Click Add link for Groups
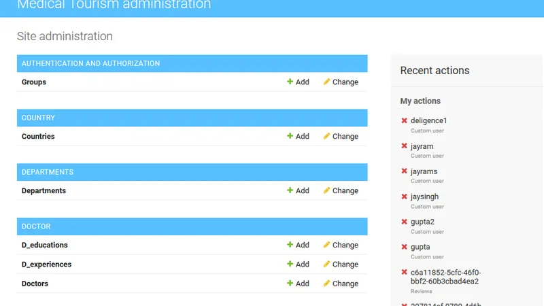 [x=298, y=82]
